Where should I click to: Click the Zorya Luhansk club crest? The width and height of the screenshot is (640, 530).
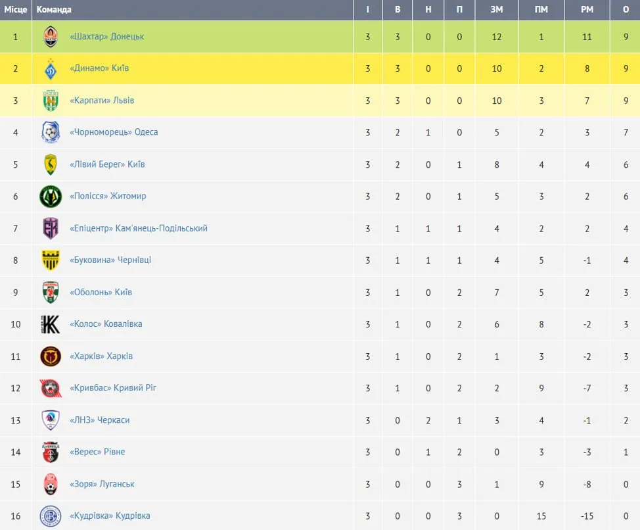pyautogui.click(x=51, y=484)
